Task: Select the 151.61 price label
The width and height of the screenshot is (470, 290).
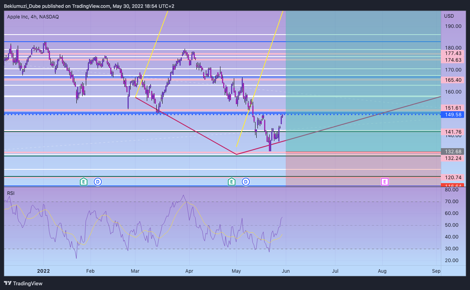Action: (453, 108)
